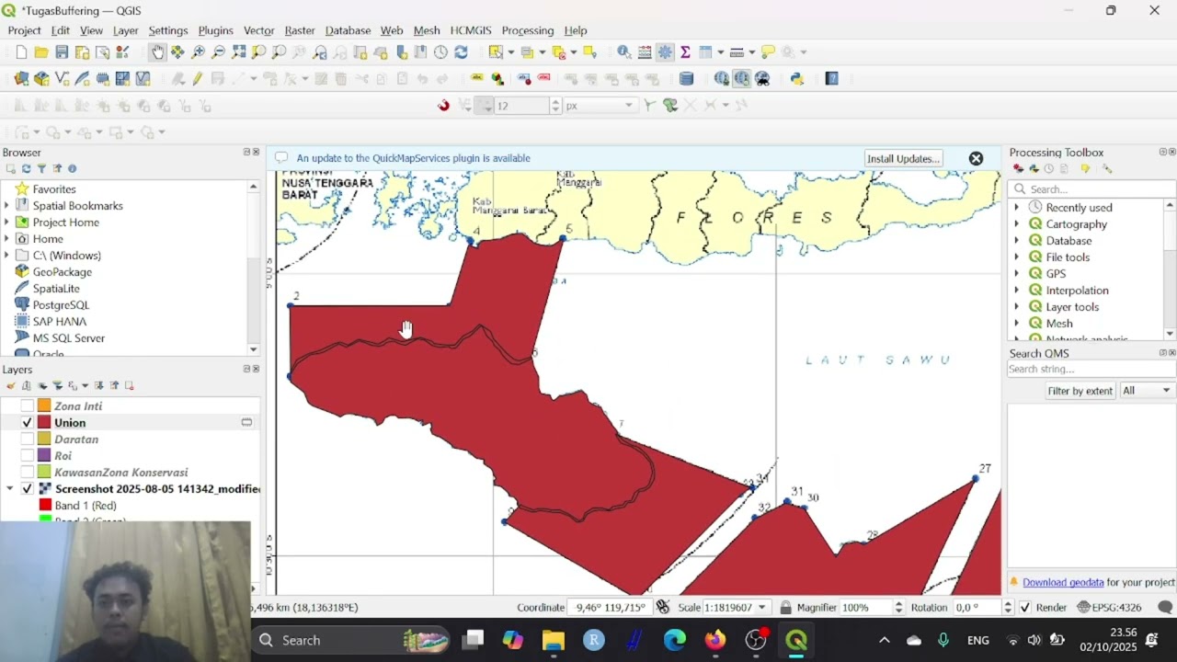Open the Python Console icon

pyautogui.click(x=797, y=79)
